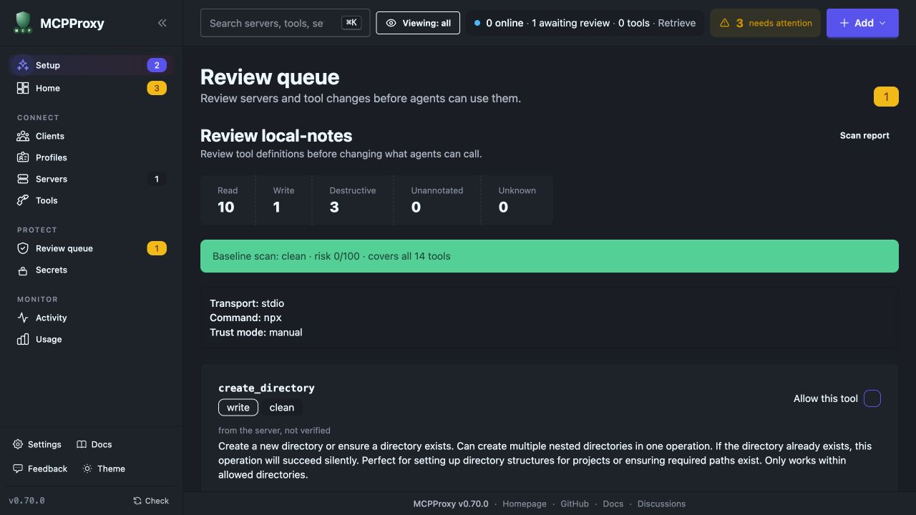Click the MCPProxy shield logo

pos(23,23)
